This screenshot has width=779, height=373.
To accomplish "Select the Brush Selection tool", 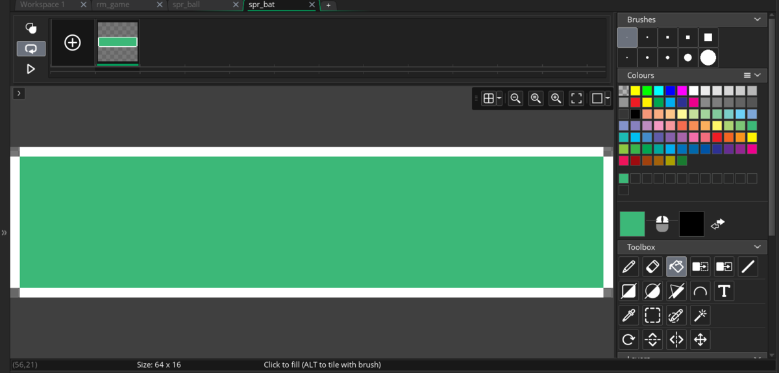I will [x=676, y=315].
